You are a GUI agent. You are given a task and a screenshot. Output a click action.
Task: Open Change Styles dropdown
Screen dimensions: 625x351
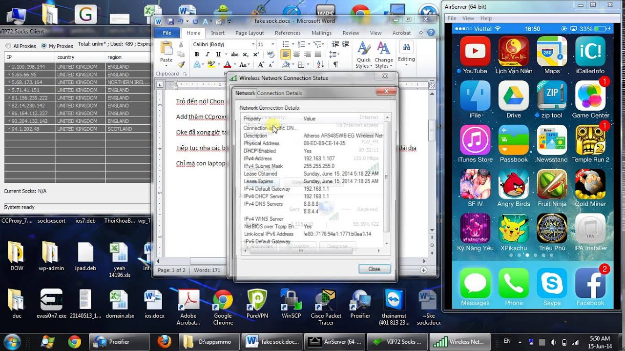[x=384, y=55]
